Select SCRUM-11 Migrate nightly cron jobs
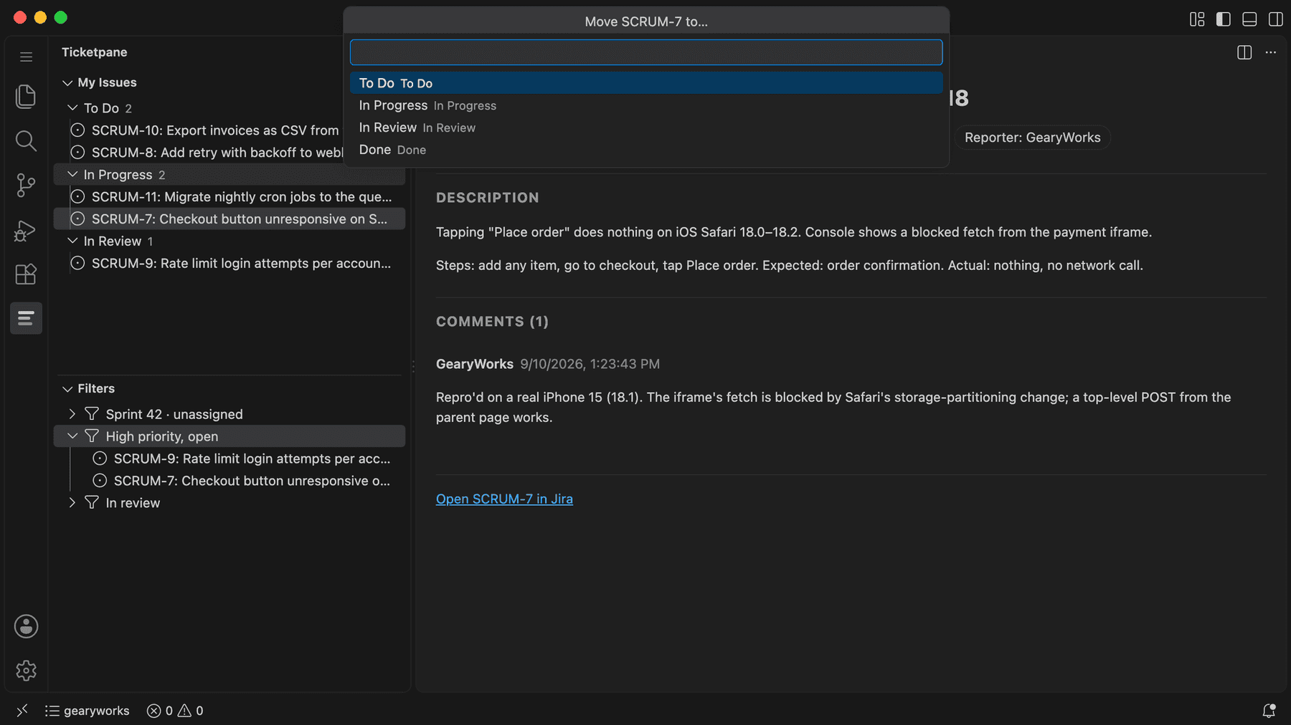Viewport: 1291px width, 725px height. pos(230,196)
